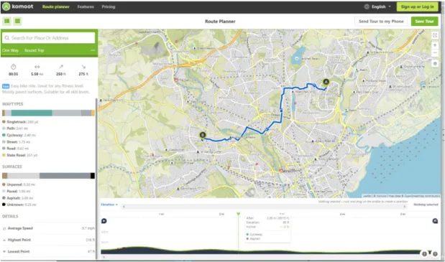
Task: Click the end point icon on elevation profile
Action: pyautogui.click(x=435, y=221)
